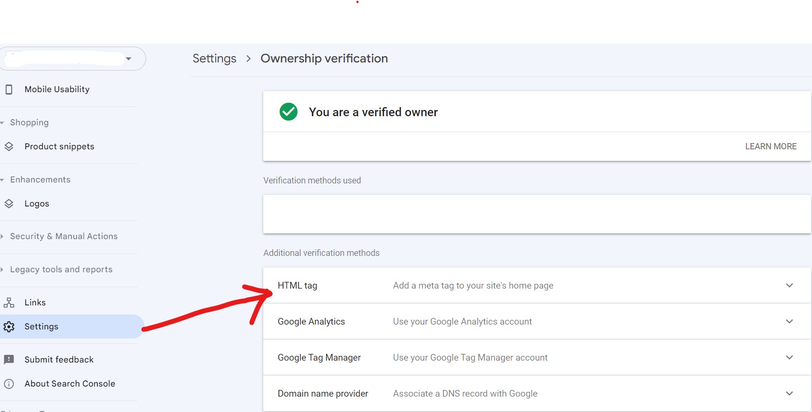The width and height of the screenshot is (812, 412).
Task: Collapse the Enhancements sidebar section
Action: pyautogui.click(x=36, y=180)
